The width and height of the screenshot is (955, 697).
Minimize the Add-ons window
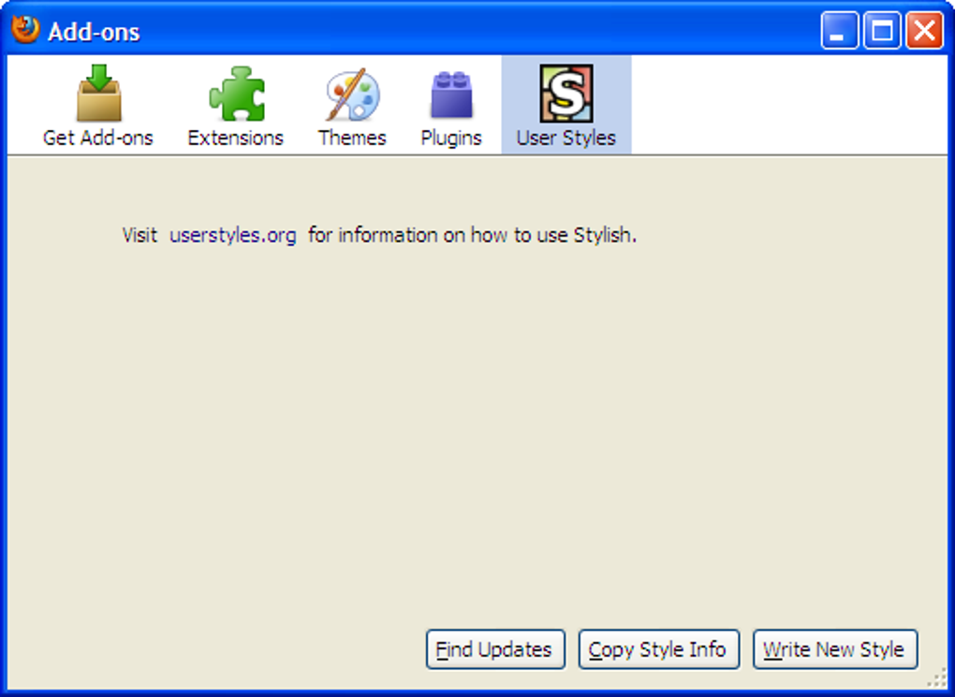(x=839, y=30)
